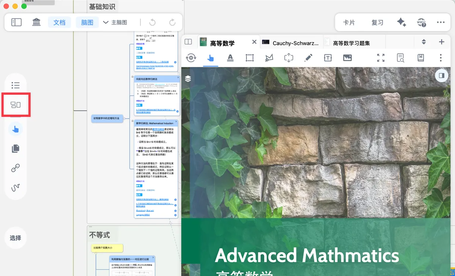Enter fullscreen for the document

(x=381, y=58)
